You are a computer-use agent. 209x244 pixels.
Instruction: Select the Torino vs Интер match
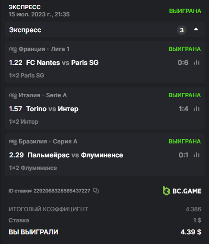(52, 109)
